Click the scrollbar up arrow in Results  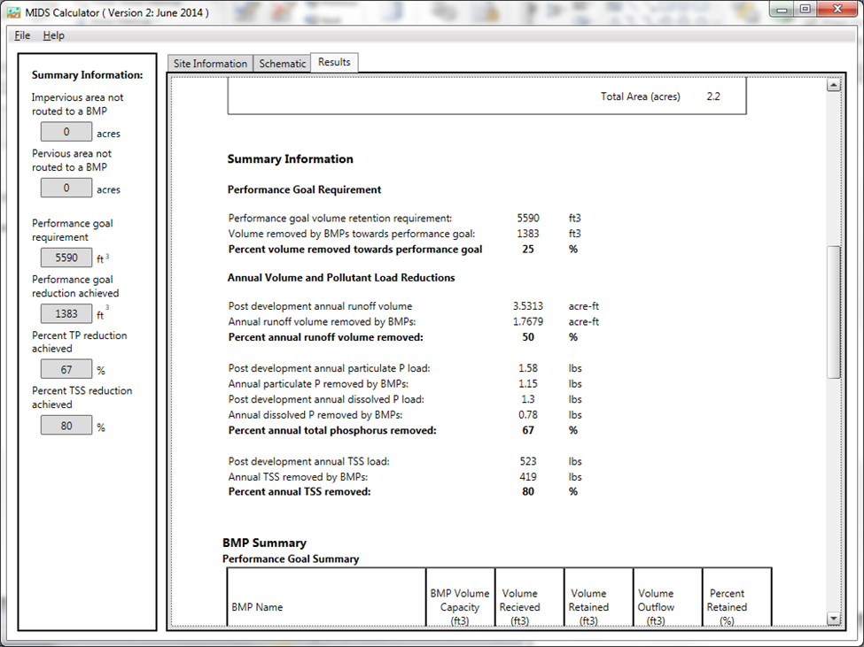834,85
